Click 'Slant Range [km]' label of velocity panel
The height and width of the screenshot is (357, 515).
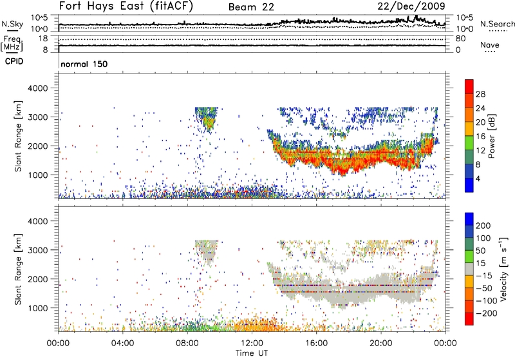(x=19, y=269)
